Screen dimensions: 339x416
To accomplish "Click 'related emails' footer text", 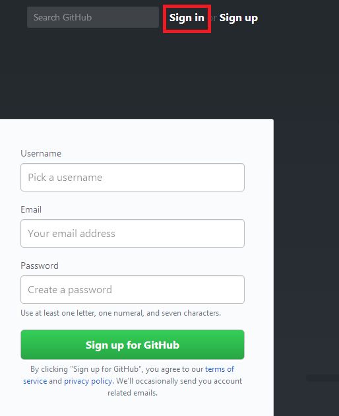I will click(133, 393).
